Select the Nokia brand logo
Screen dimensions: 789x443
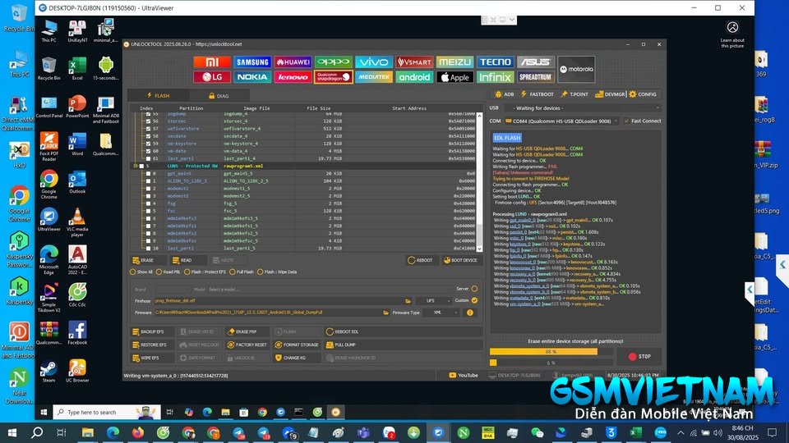tap(252, 77)
